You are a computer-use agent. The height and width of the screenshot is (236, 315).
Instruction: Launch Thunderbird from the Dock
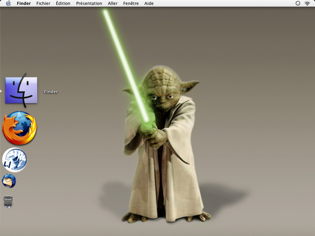(x=9, y=181)
